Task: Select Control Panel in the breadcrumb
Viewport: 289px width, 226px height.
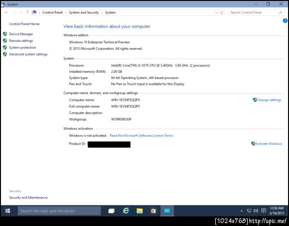Action: click(x=53, y=13)
